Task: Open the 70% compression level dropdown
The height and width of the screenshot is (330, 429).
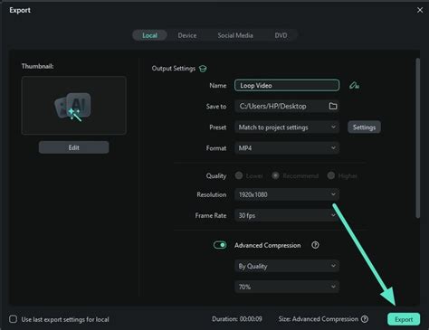Action: pyautogui.click(x=287, y=287)
